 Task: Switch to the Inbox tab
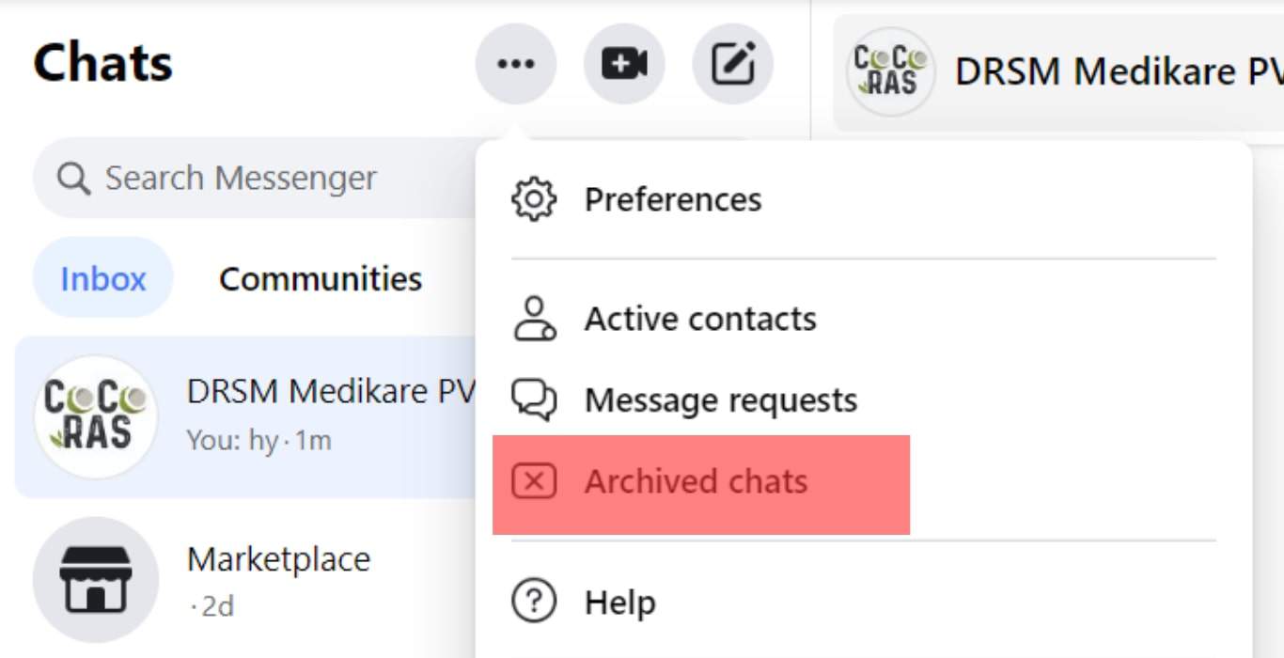(102, 278)
